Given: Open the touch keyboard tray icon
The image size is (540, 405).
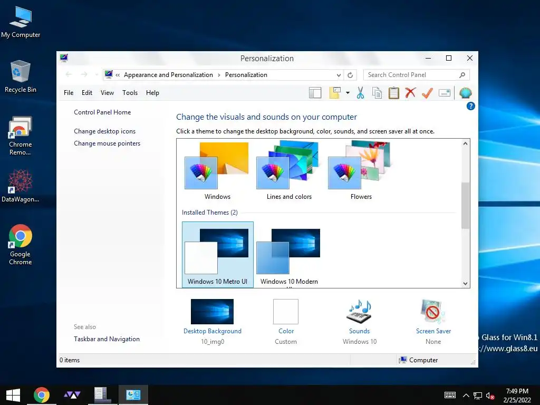Looking at the screenshot, I should 450,395.
